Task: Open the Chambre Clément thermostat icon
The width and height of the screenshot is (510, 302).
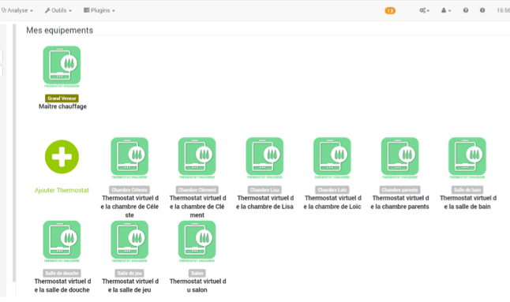Action: tap(197, 158)
